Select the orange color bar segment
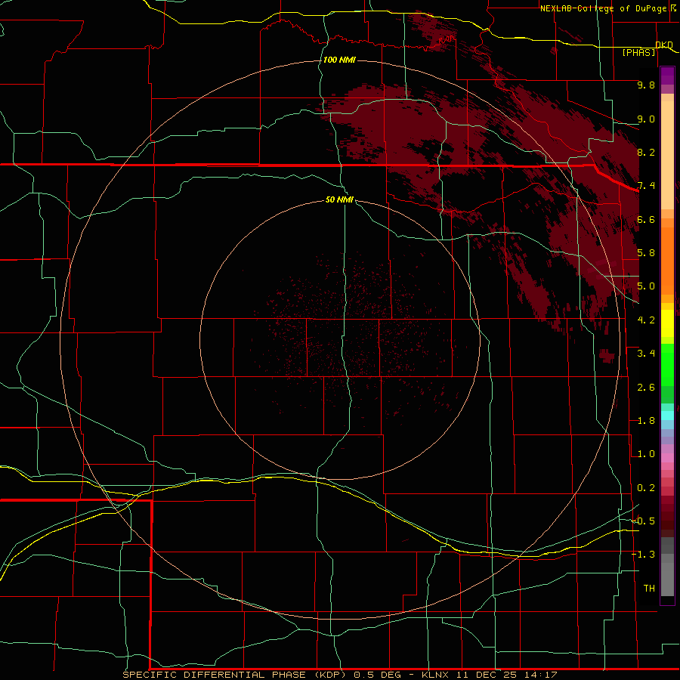Image resolution: width=680 pixels, height=680 pixels. click(667, 260)
